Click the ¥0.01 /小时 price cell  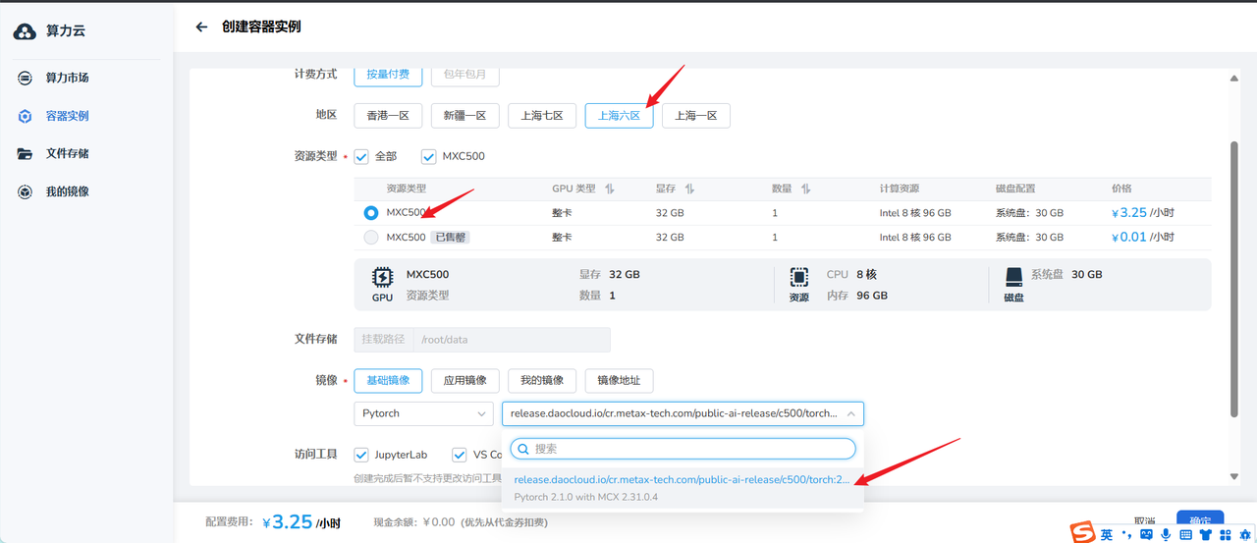(x=1142, y=237)
